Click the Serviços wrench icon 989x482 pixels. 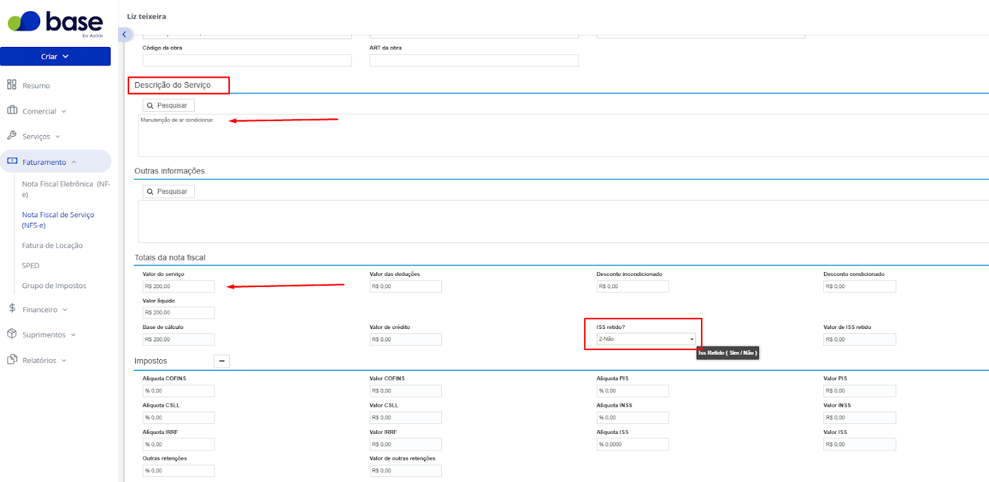tap(12, 135)
